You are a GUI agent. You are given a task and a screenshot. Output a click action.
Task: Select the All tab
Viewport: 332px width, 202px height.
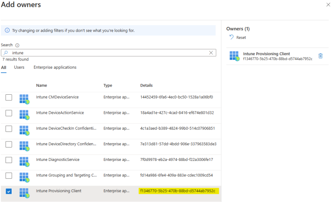pos(3,67)
